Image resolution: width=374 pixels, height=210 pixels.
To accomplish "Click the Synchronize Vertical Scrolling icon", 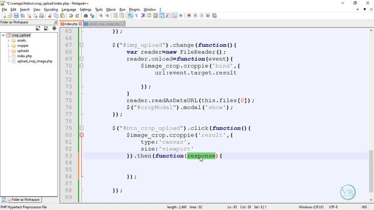I will tap(116, 16).
